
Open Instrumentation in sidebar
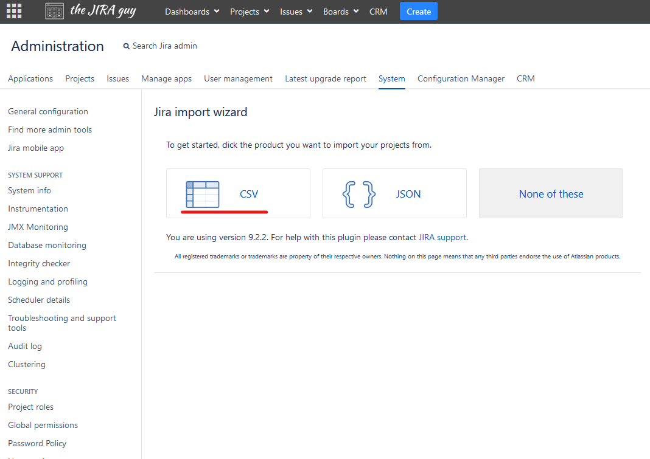coord(38,209)
